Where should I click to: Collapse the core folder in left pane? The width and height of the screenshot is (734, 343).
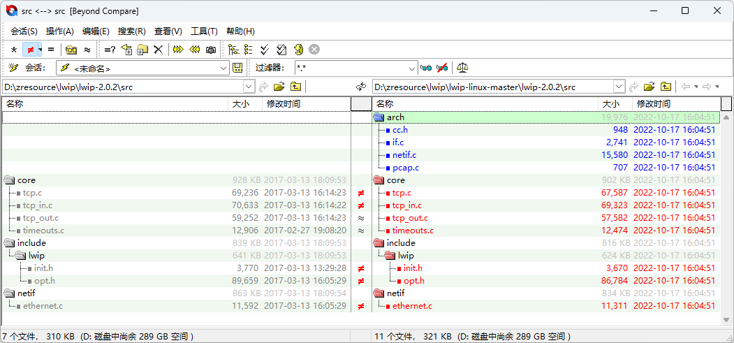(x=9, y=180)
